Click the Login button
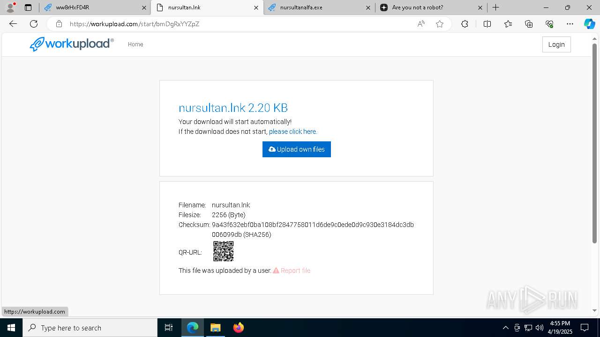This screenshot has width=600, height=337. point(556,44)
